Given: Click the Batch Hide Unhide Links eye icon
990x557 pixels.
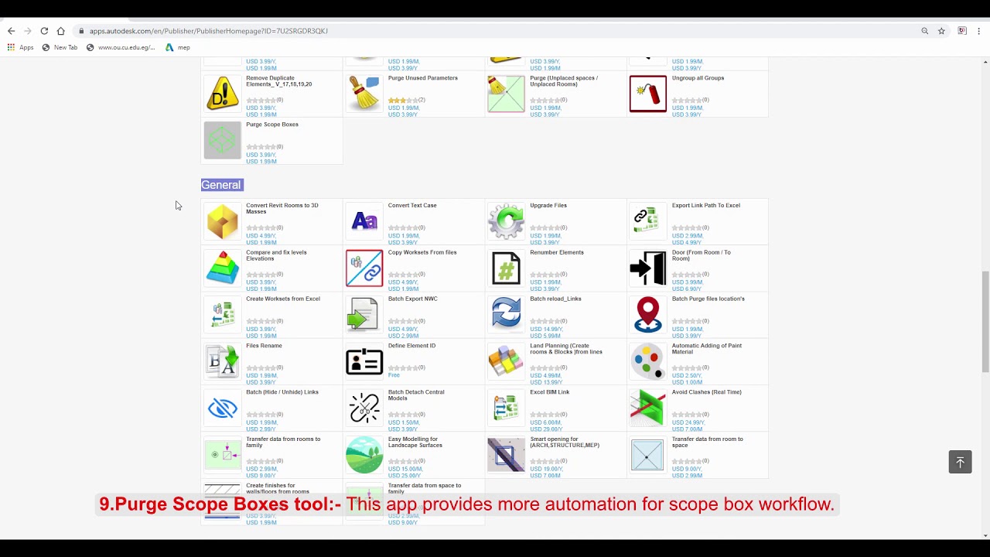Looking at the screenshot, I should [x=223, y=408].
